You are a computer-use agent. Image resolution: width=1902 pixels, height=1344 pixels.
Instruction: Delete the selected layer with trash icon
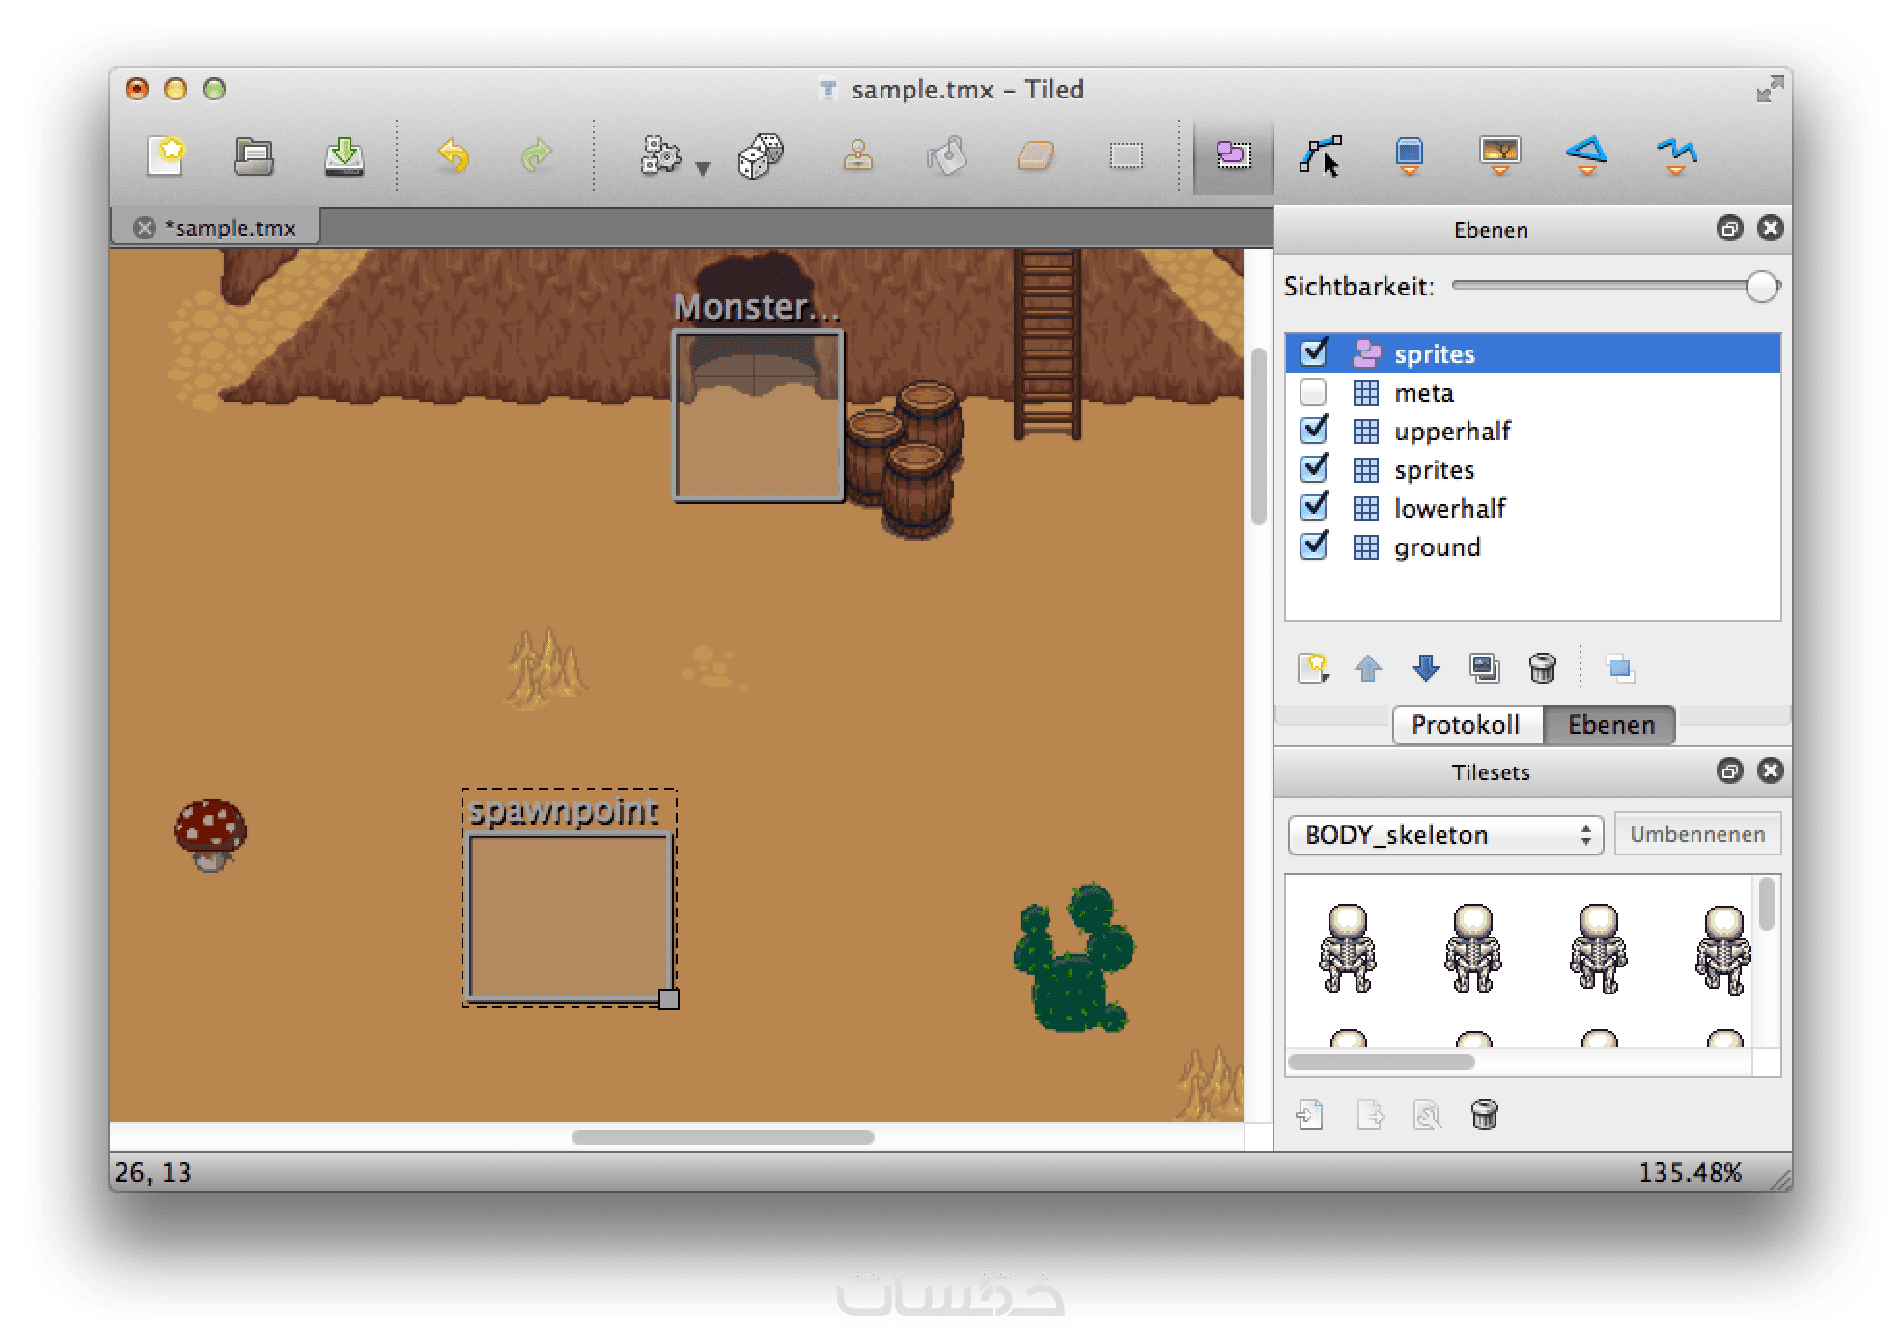1543,667
